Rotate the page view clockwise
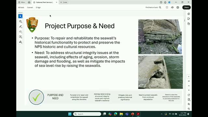Viewport: 208px width, 117px height. pos(188,95)
